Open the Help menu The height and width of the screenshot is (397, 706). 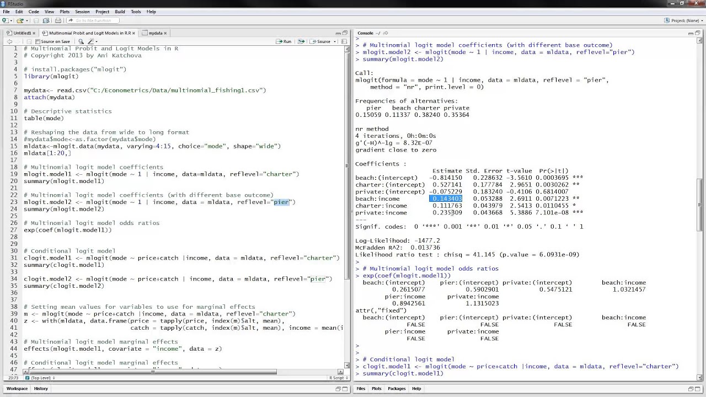click(x=151, y=12)
